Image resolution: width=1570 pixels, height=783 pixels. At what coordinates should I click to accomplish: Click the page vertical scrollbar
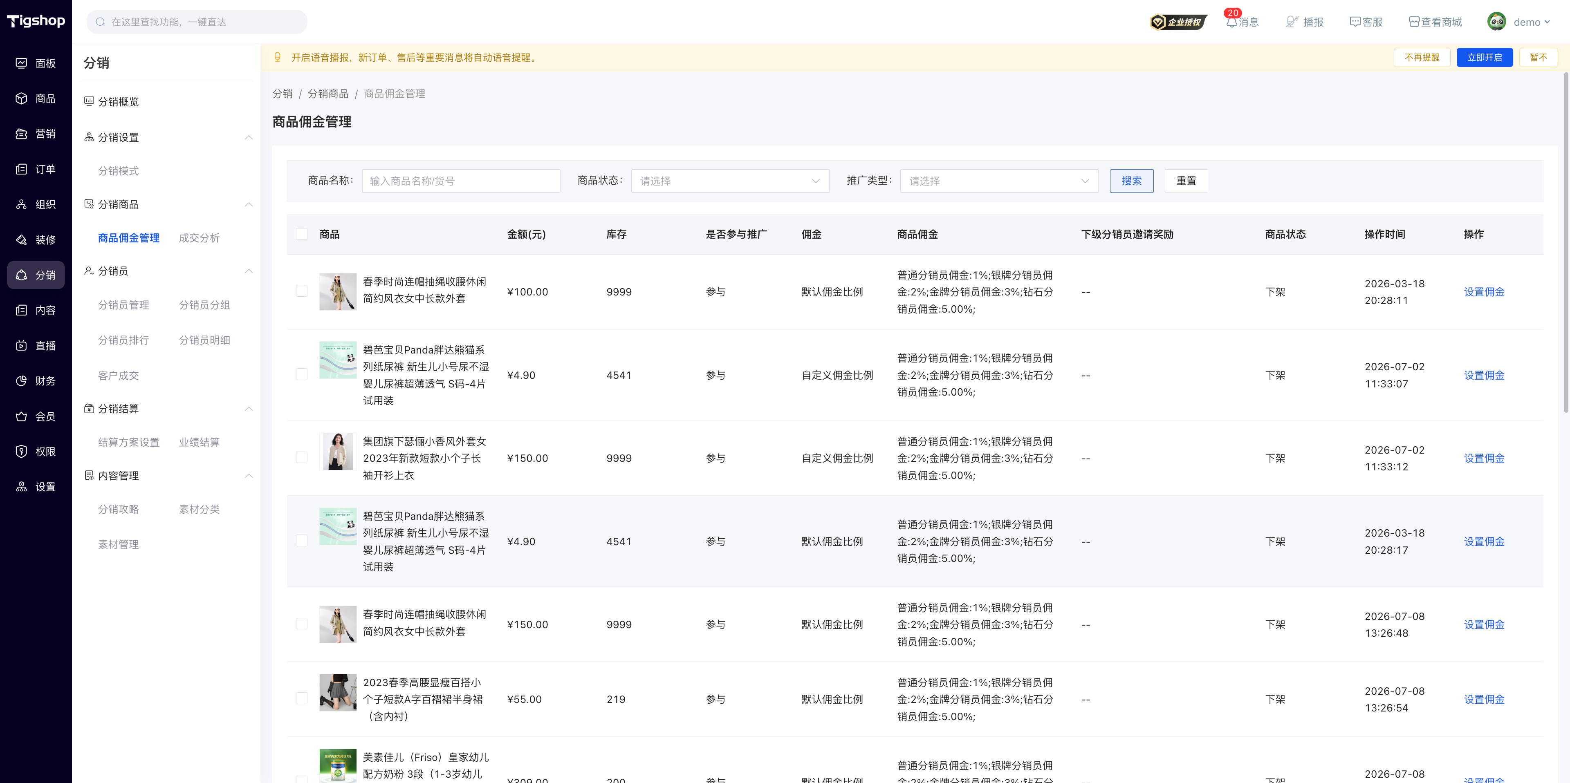click(1565, 244)
